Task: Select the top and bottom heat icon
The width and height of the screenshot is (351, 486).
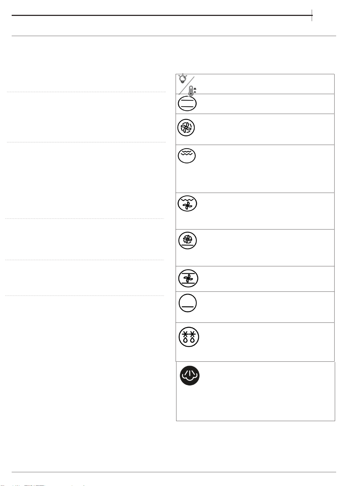Action: 187,104
